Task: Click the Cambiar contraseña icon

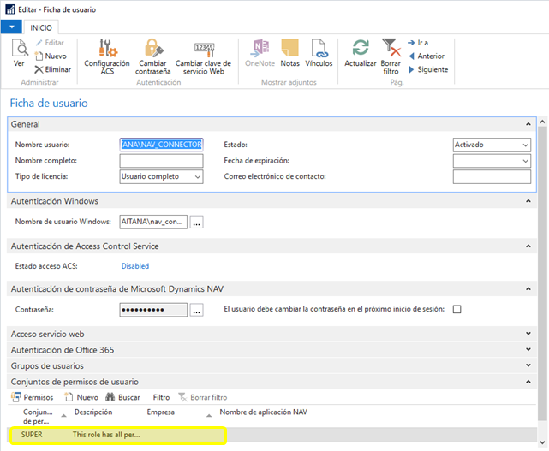Action: tap(153, 48)
